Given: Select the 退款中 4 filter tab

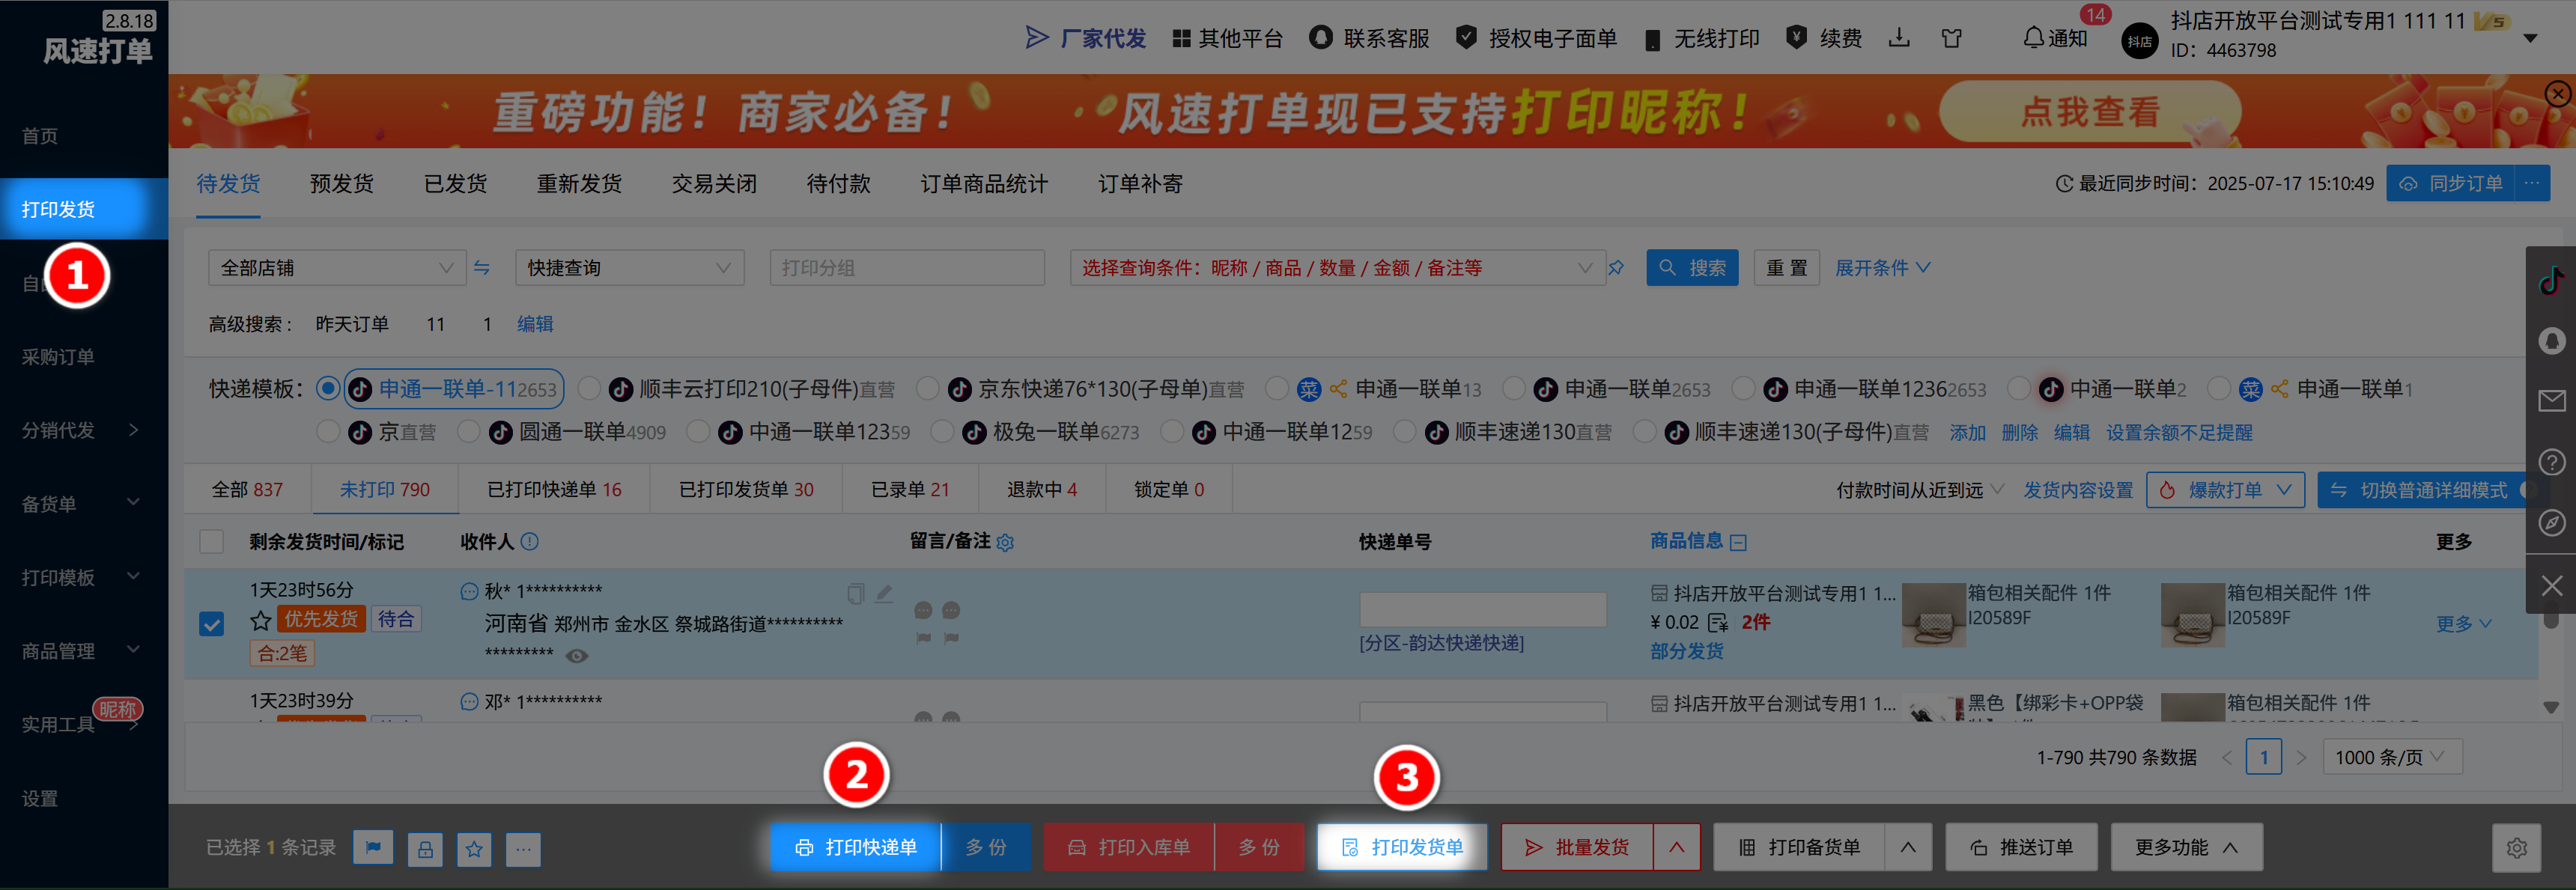Looking at the screenshot, I should (x=1042, y=489).
